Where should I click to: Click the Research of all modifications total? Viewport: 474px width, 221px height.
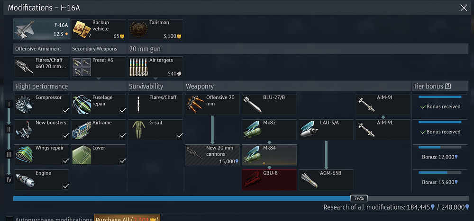pyautogui.click(x=396, y=207)
